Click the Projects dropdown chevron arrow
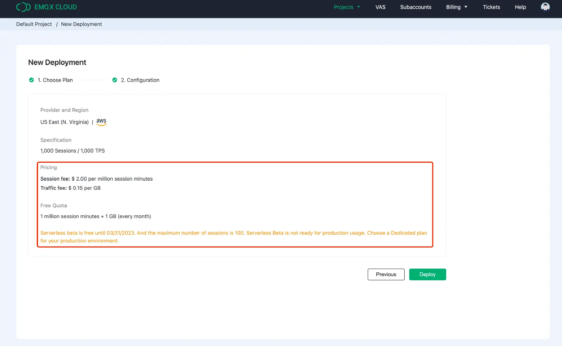 [x=359, y=7]
